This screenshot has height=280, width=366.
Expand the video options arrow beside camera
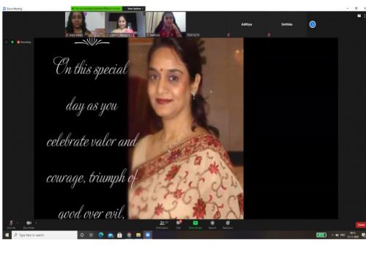point(37,223)
